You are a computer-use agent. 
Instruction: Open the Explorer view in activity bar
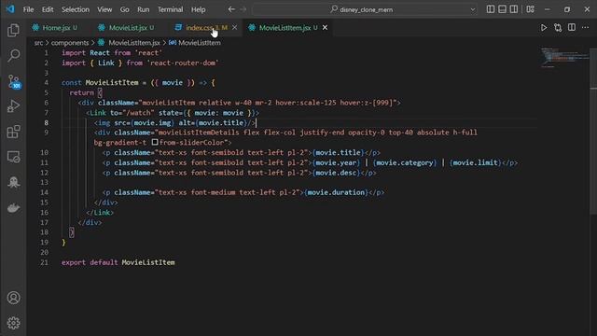click(x=13, y=31)
